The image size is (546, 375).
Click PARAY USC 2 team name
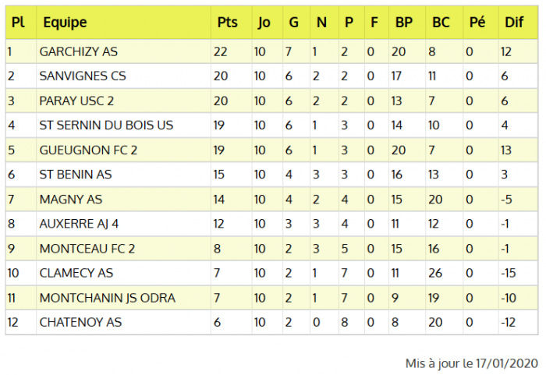pos(76,101)
